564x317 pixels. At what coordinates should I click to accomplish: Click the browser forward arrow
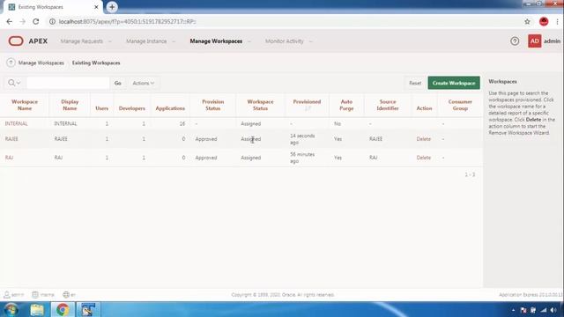tap(23, 21)
